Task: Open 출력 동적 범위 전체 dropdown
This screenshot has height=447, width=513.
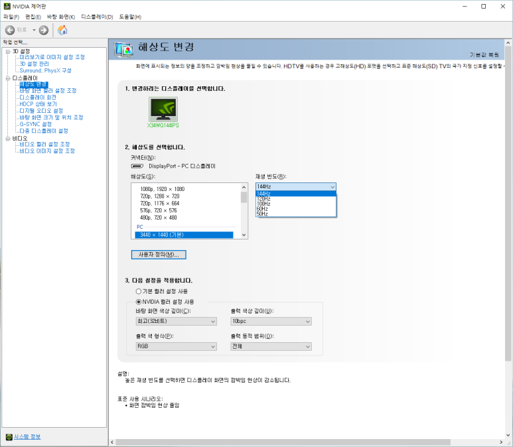Action: 271,346
